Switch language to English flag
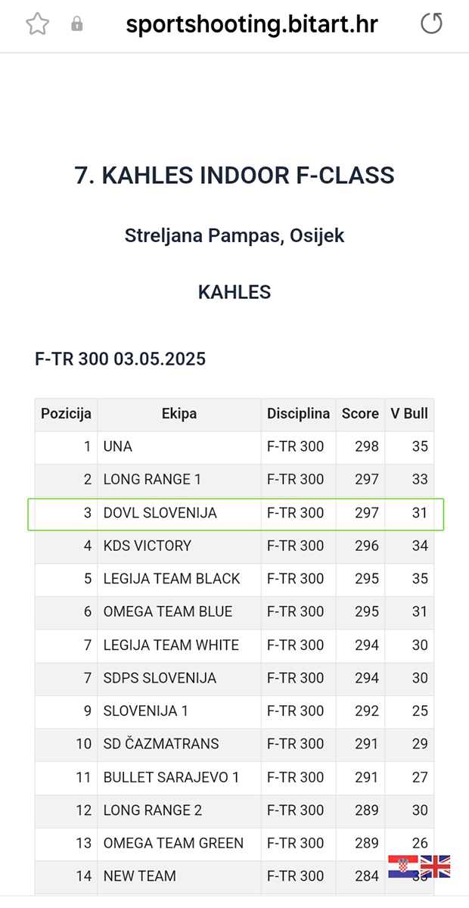This screenshot has width=469, height=908. 435,866
